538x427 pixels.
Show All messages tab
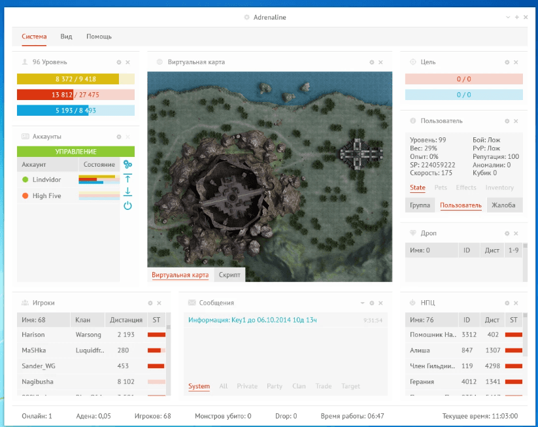pos(224,386)
